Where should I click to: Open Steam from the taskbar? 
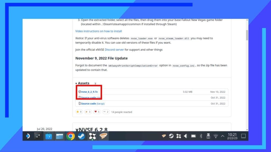[82, 136]
